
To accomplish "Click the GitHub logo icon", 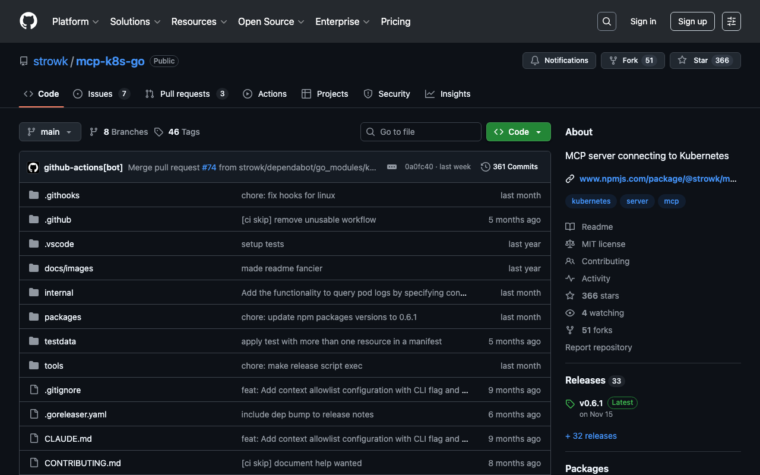I will coord(28,21).
